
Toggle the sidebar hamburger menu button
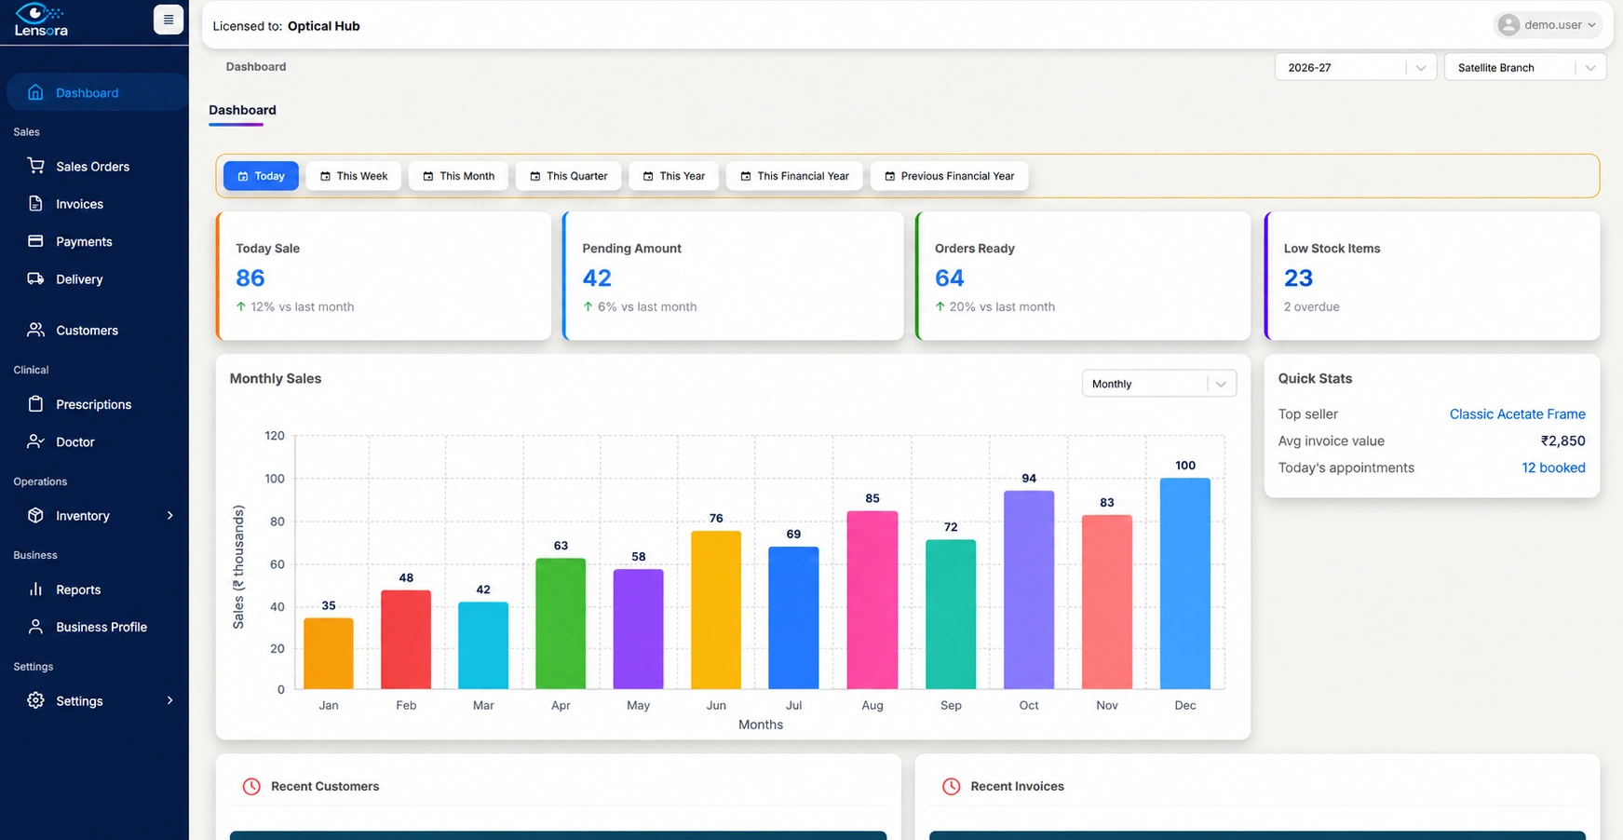coord(169,20)
